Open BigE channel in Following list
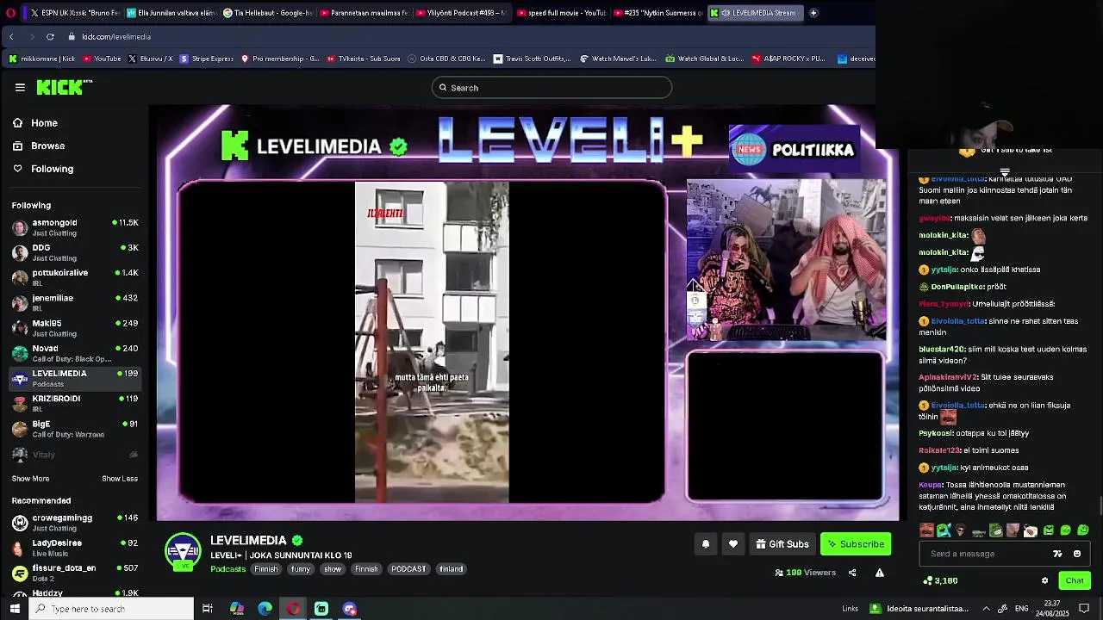 [75, 428]
